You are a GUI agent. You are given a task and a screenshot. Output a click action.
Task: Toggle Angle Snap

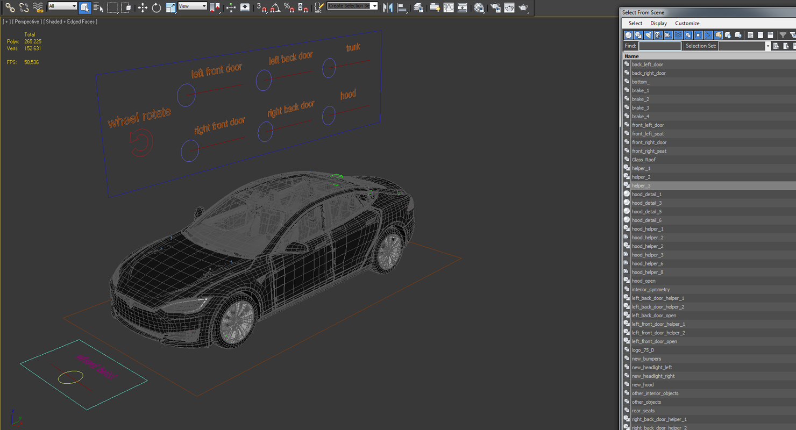275,8
